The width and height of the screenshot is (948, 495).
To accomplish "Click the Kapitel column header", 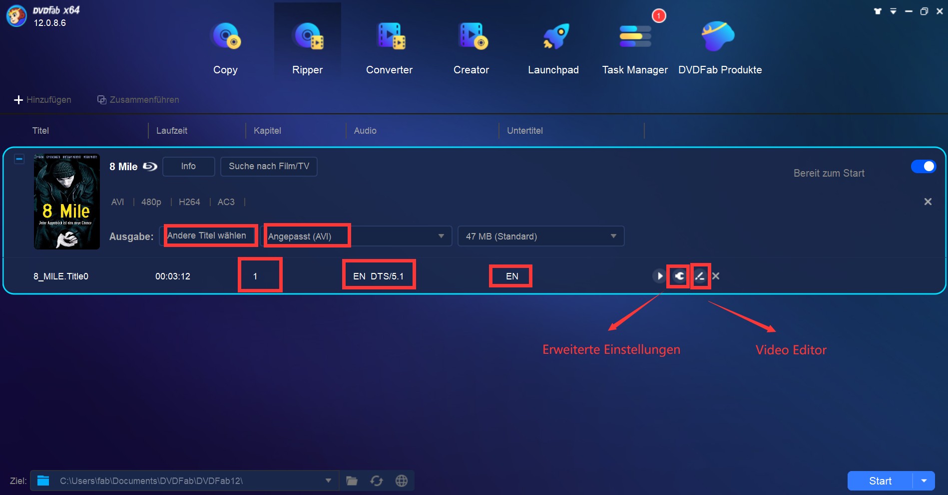I will coord(267,131).
